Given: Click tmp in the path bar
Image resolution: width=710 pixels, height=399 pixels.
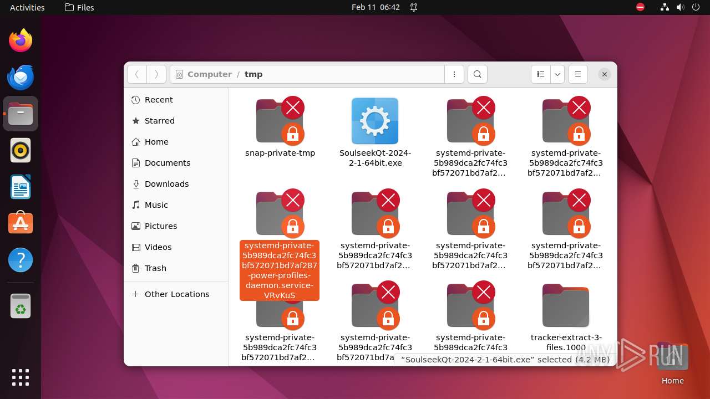Looking at the screenshot, I should pyautogui.click(x=253, y=74).
